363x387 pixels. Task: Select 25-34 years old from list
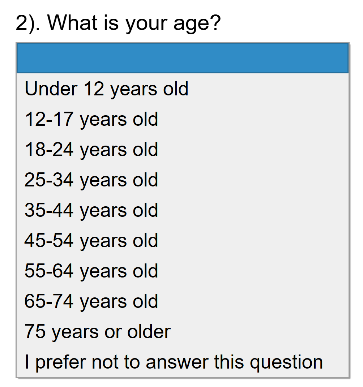(x=91, y=180)
